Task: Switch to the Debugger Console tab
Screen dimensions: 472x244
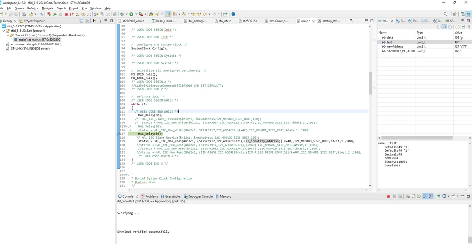Action: point(198,196)
